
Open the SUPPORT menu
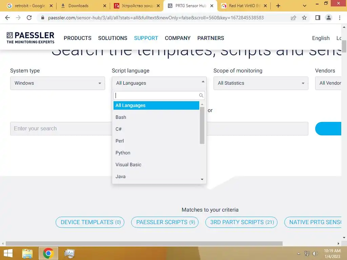click(146, 38)
